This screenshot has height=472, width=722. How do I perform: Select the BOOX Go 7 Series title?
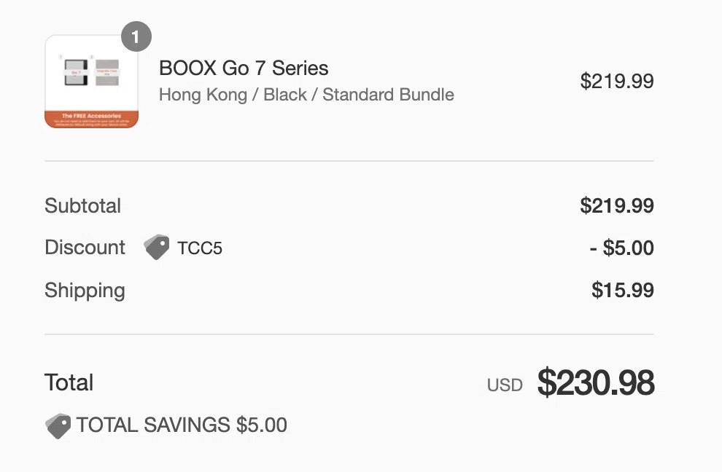click(x=244, y=68)
